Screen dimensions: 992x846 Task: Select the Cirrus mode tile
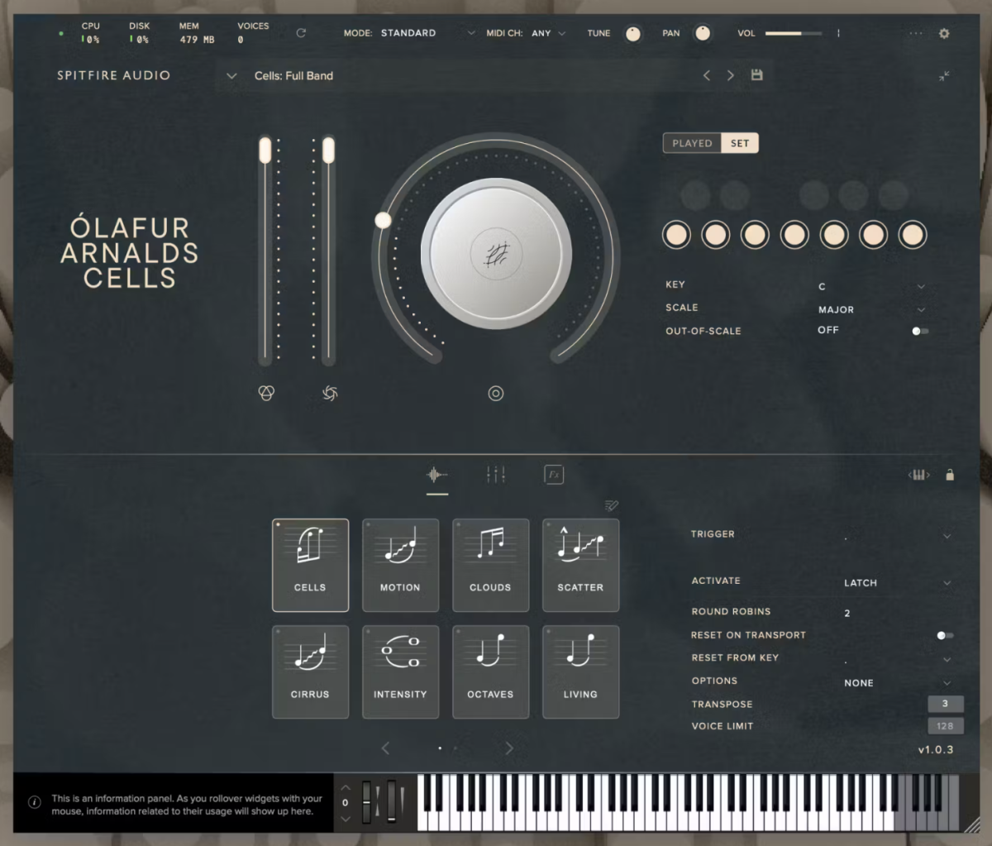coord(310,672)
